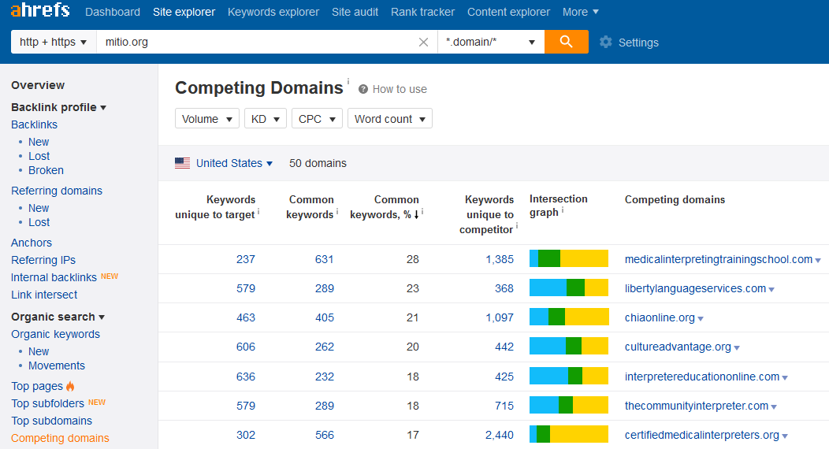Open Link intersect tool
This screenshot has height=449, width=829.
coord(44,295)
